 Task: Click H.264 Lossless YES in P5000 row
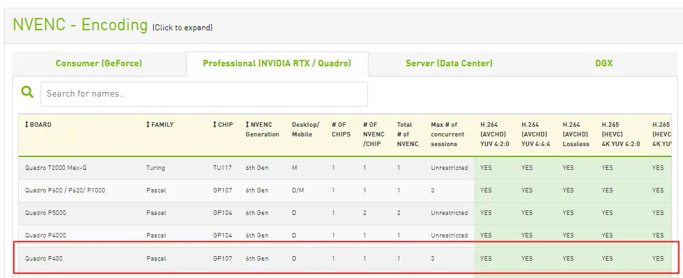click(x=568, y=213)
